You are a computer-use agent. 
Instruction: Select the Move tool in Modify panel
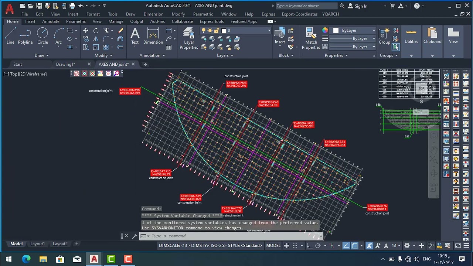[x=86, y=31]
